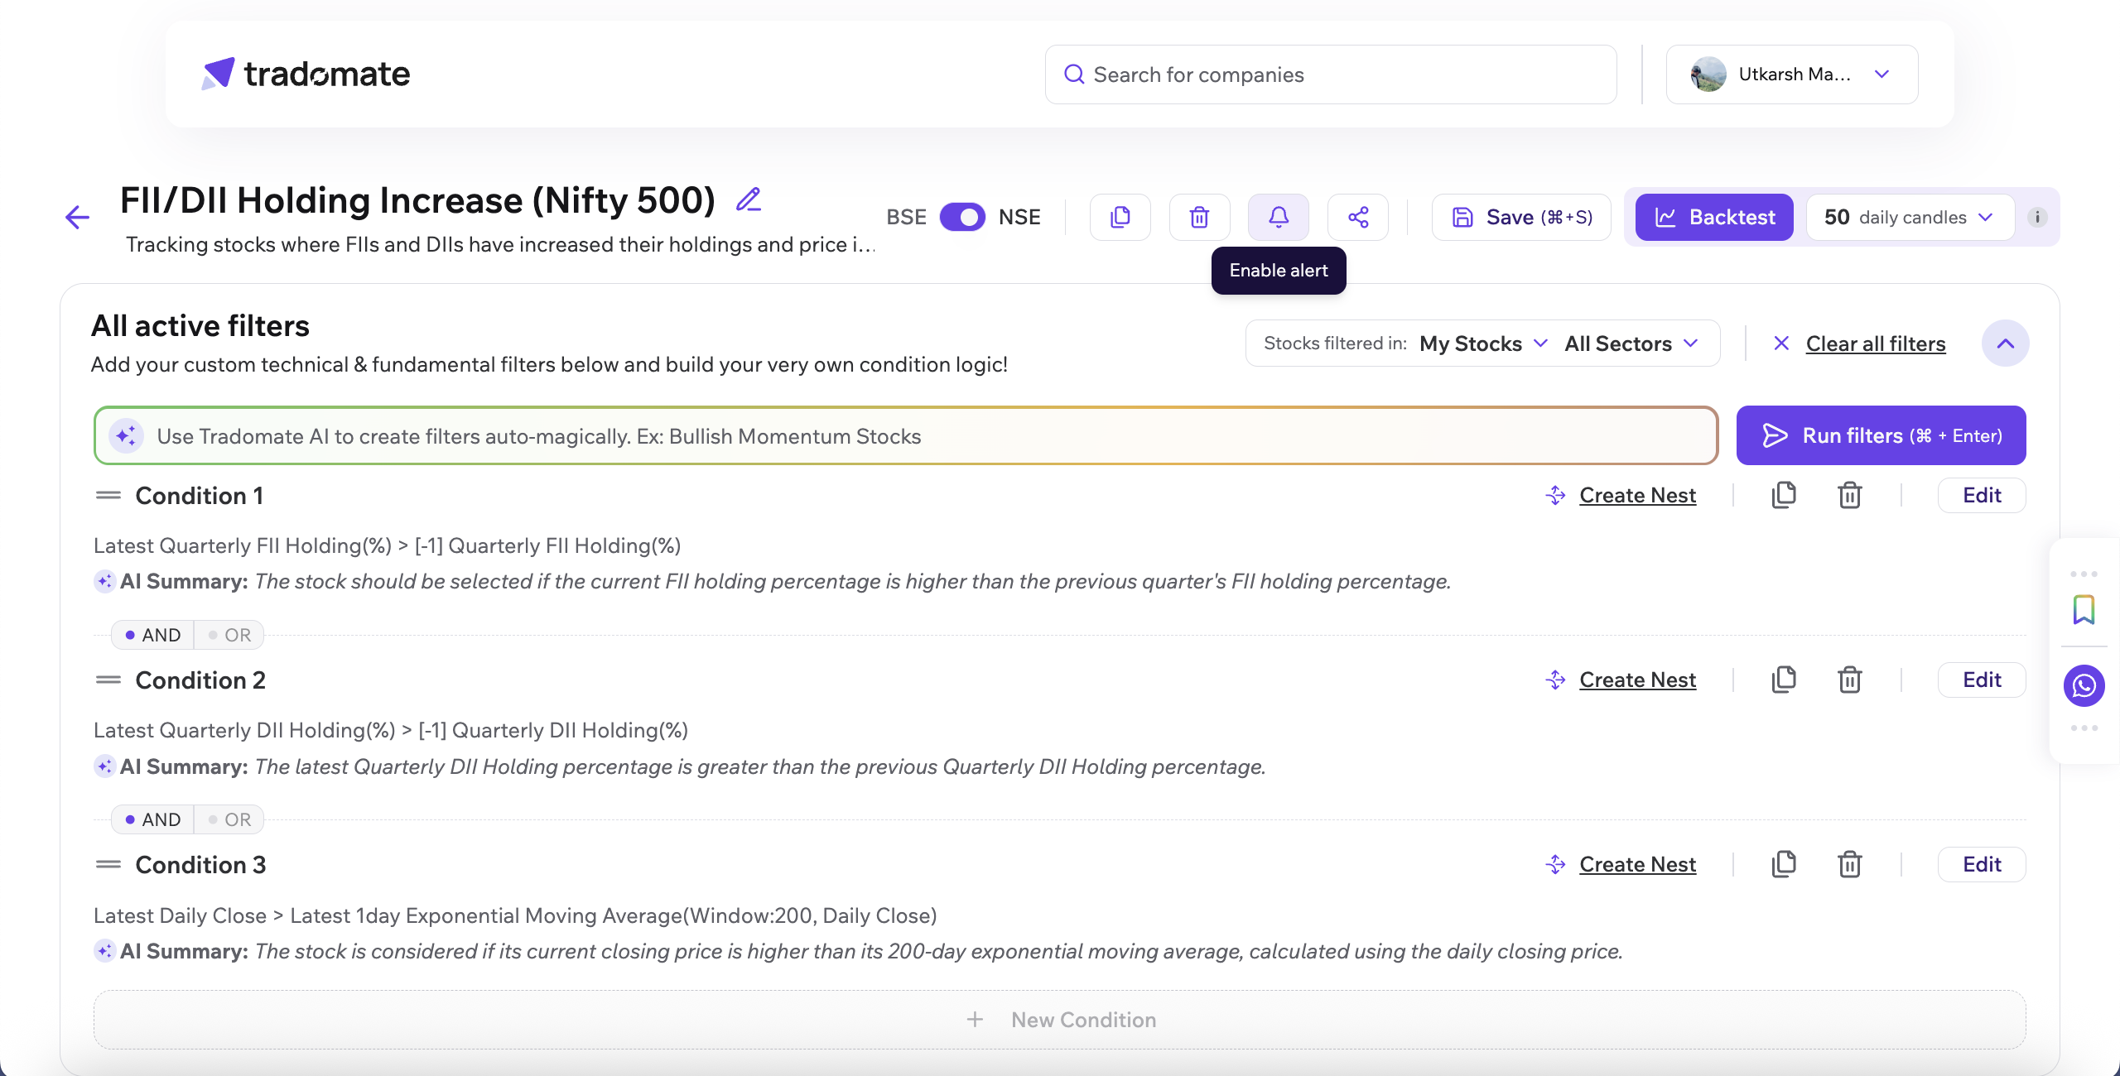Go back using the left arrow icon
The width and height of the screenshot is (2120, 1076).
pos(77,217)
